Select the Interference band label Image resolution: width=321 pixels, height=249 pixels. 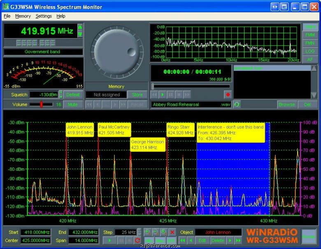(x=231, y=133)
